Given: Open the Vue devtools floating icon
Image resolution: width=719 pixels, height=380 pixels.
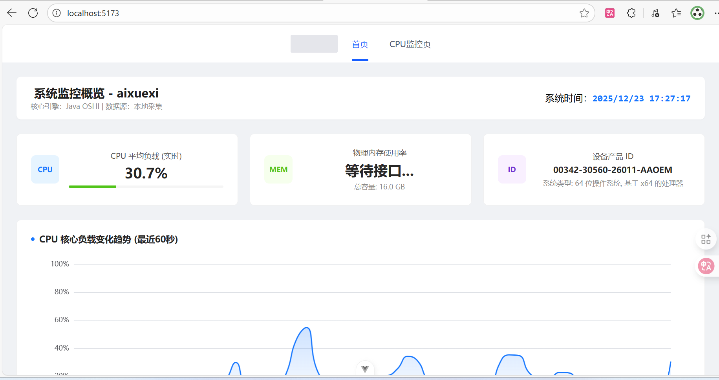Looking at the screenshot, I should 365,369.
